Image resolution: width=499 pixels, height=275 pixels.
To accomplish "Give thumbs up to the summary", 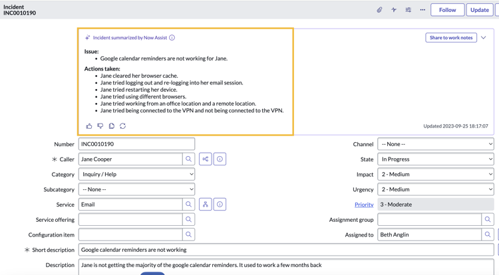I will (89, 126).
